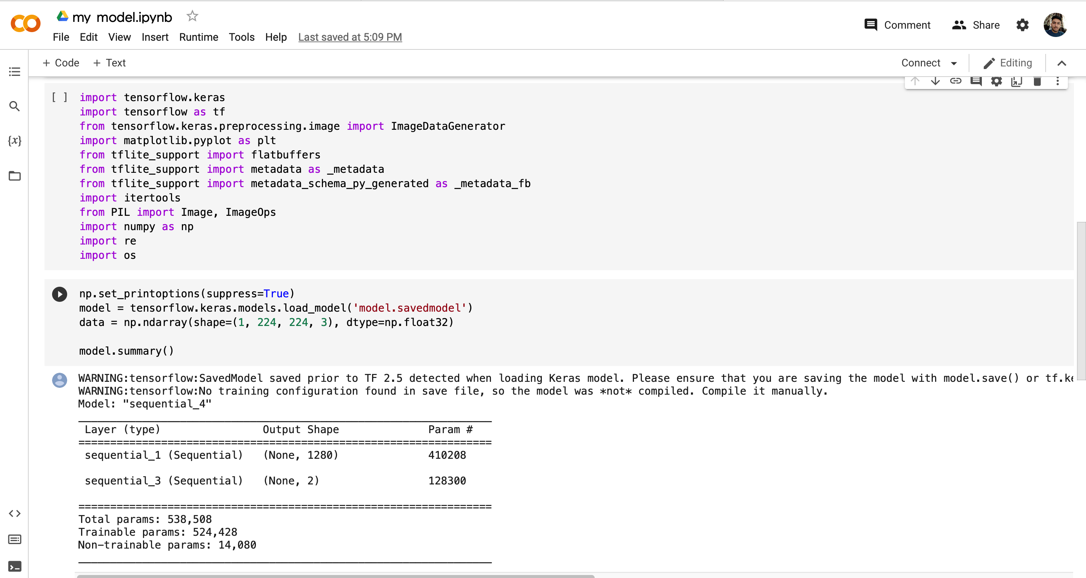Image resolution: width=1086 pixels, height=578 pixels.
Task: Copy a link to the selected cell
Action: 956,81
